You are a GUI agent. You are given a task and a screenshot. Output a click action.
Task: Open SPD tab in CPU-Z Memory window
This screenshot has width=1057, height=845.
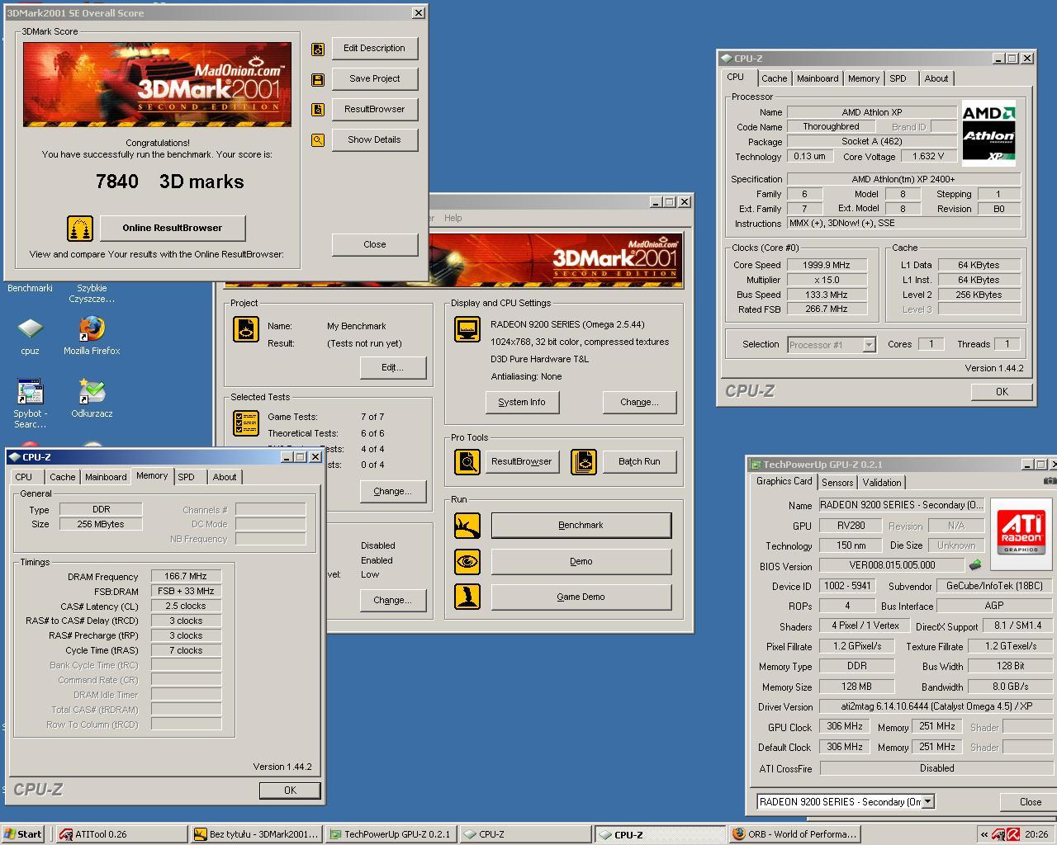pyautogui.click(x=187, y=477)
